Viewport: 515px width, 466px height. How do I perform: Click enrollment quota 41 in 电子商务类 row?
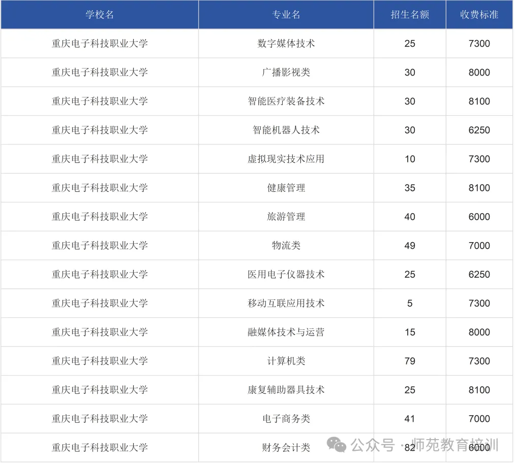(x=410, y=419)
